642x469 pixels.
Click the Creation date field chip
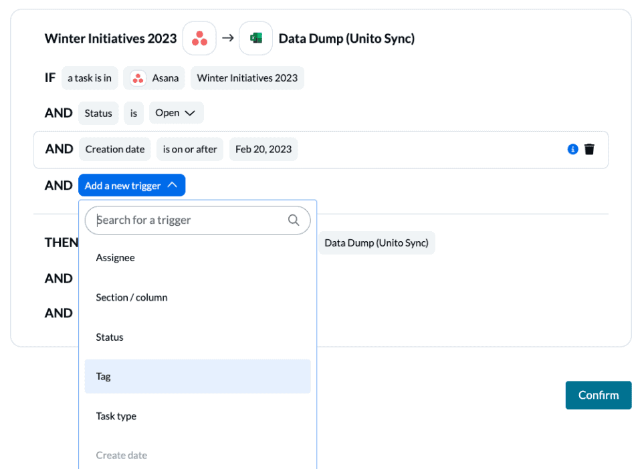[x=115, y=150]
